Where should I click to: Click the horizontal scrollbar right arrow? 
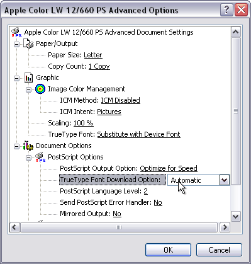(225, 227)
